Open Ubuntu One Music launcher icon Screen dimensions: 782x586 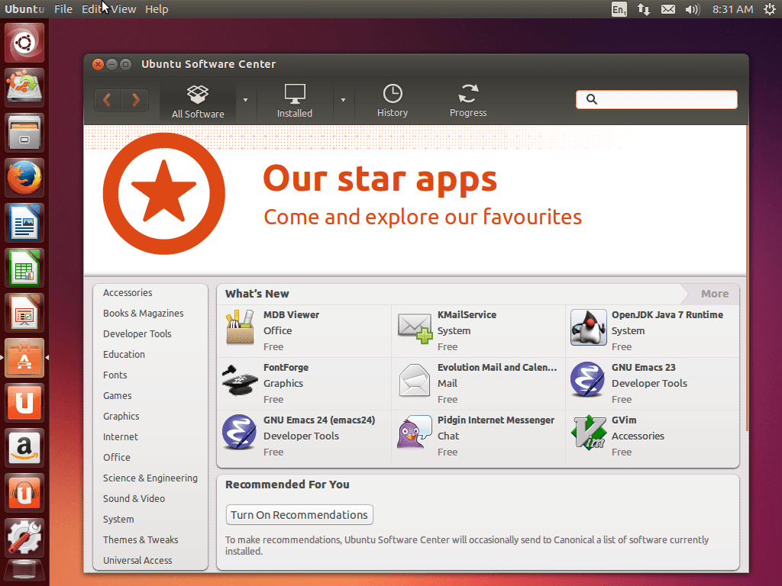pyautogui.click(x=24, y=493)
